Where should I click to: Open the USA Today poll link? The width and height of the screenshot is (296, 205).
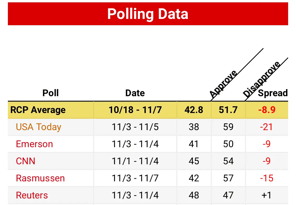38,127
